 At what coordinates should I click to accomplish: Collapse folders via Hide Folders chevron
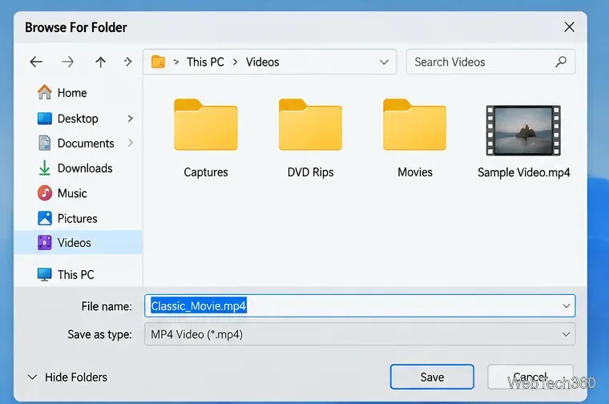tap(33, 378)
